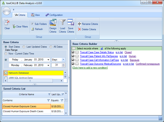Click the Exposure value link

134,60
